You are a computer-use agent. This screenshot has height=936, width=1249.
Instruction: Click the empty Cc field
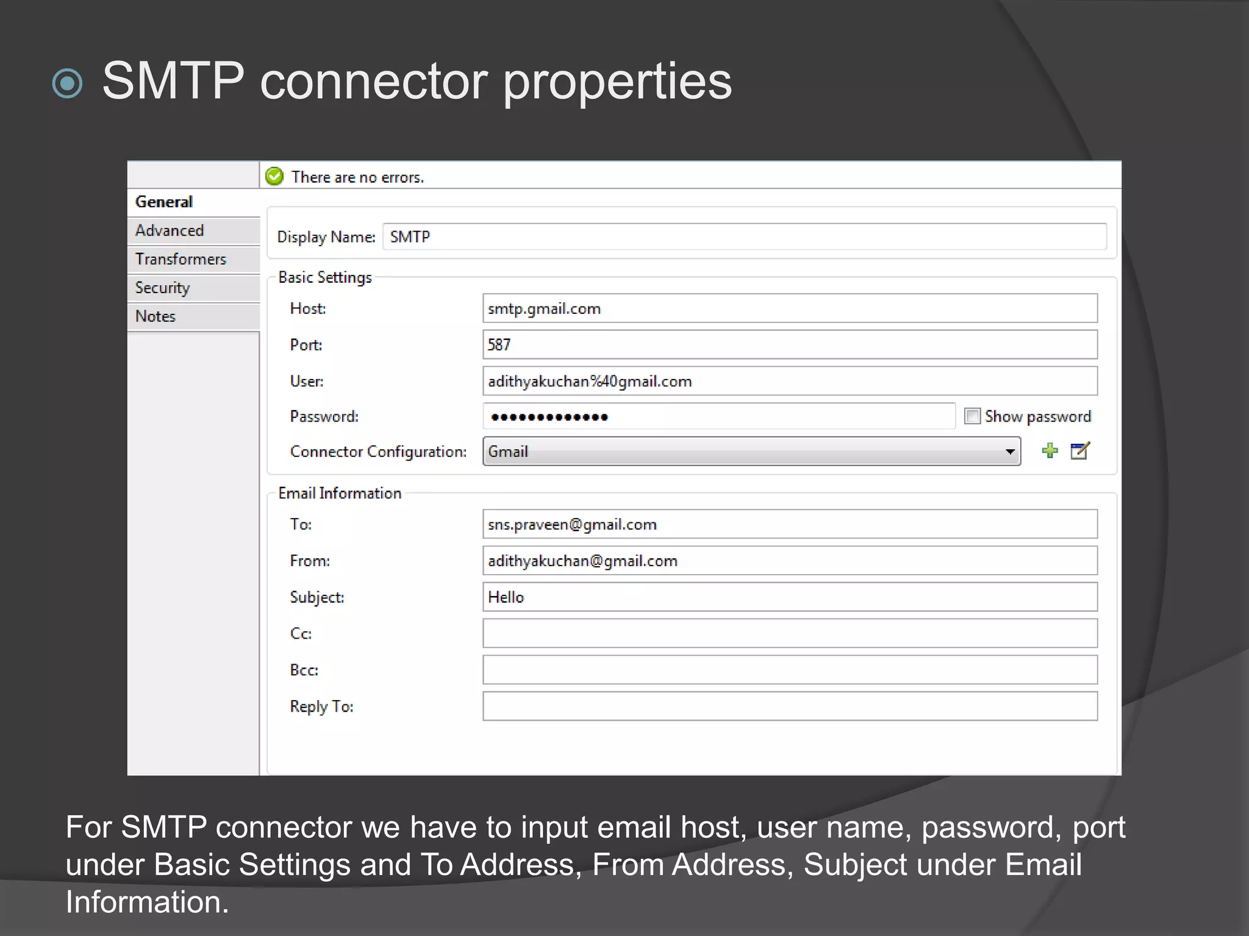790,634
